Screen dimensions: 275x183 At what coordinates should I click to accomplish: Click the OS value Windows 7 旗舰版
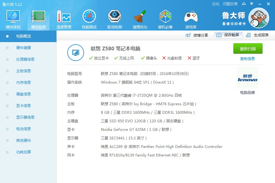[x=137, y=82]
